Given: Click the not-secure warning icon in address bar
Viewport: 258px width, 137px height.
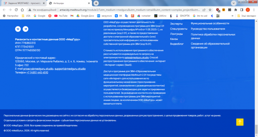Looking at the screenshot, I should tap(30, 10).
